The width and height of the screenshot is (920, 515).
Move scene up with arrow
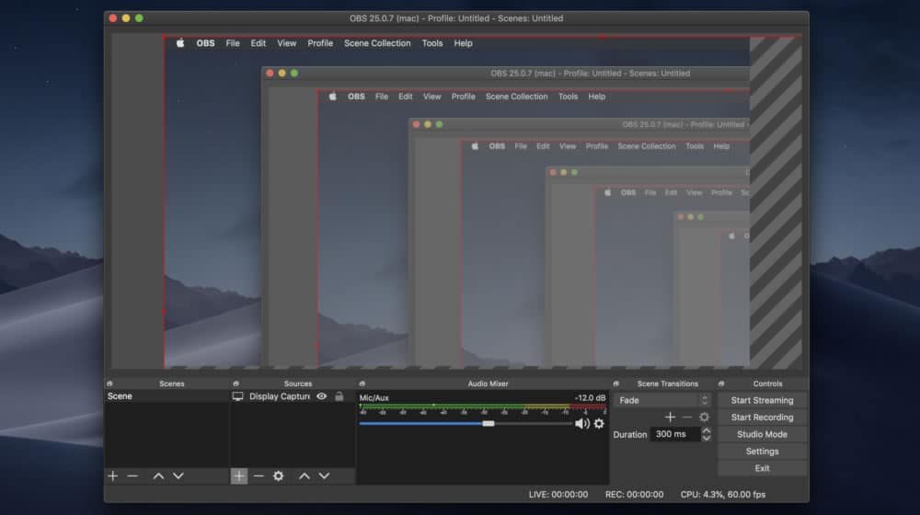click(158, 476)
